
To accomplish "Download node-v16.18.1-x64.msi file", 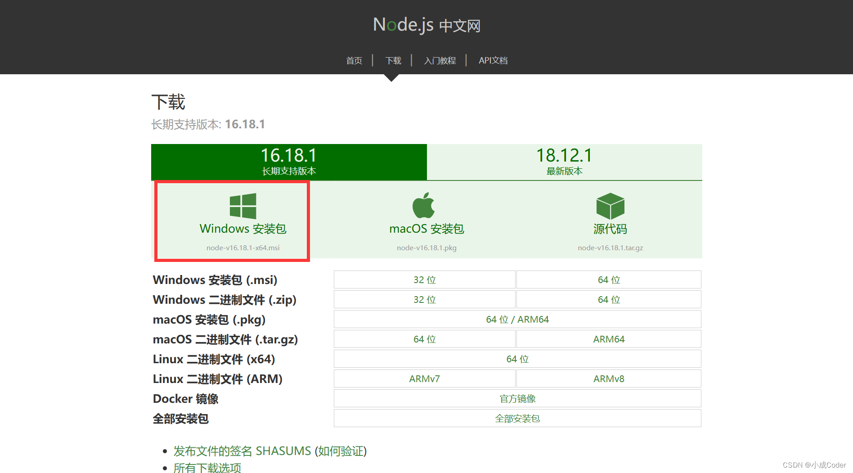I will [243, 248].
